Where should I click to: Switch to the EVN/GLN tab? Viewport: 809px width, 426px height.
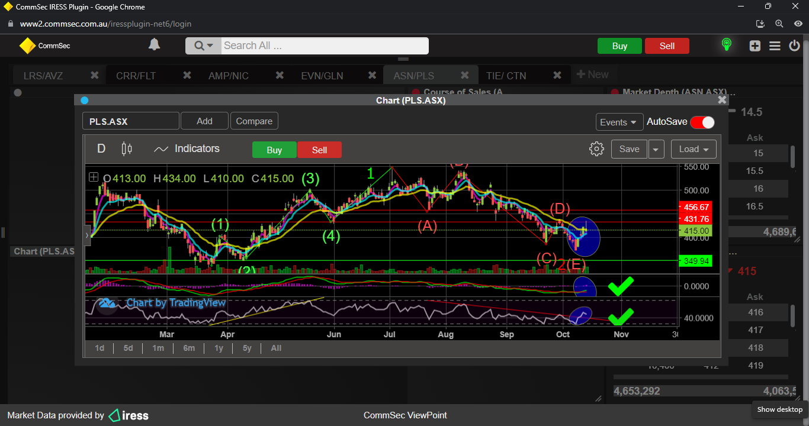322,76
